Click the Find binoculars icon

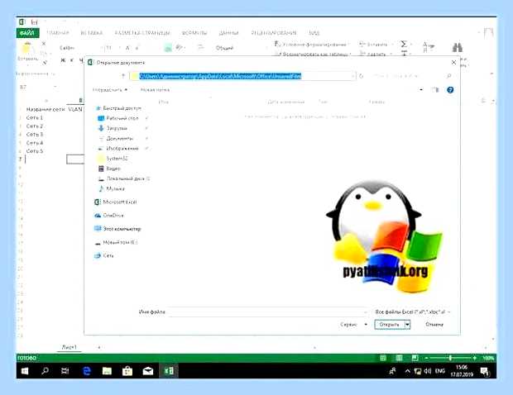[457, 48]
